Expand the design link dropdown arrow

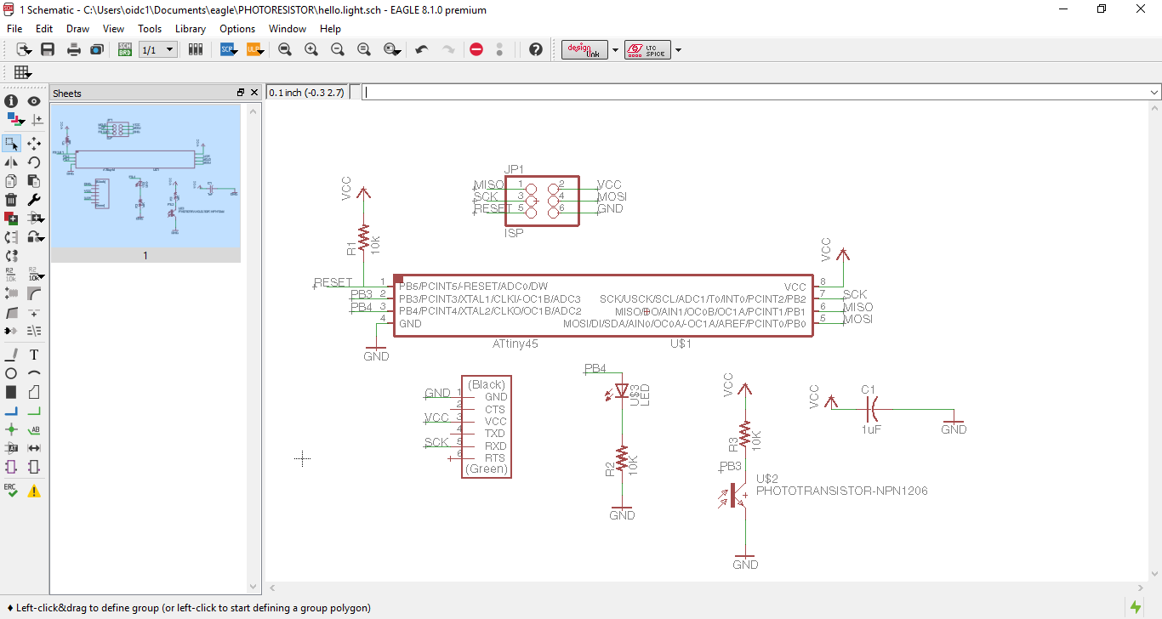point(616,50)
